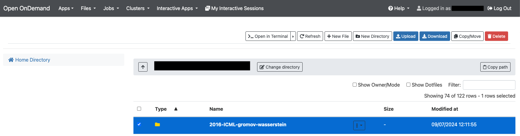Open the Interactive Apps menu
Image resolution: width=520 pixels, height=136 pixels.
pos(177,9)
